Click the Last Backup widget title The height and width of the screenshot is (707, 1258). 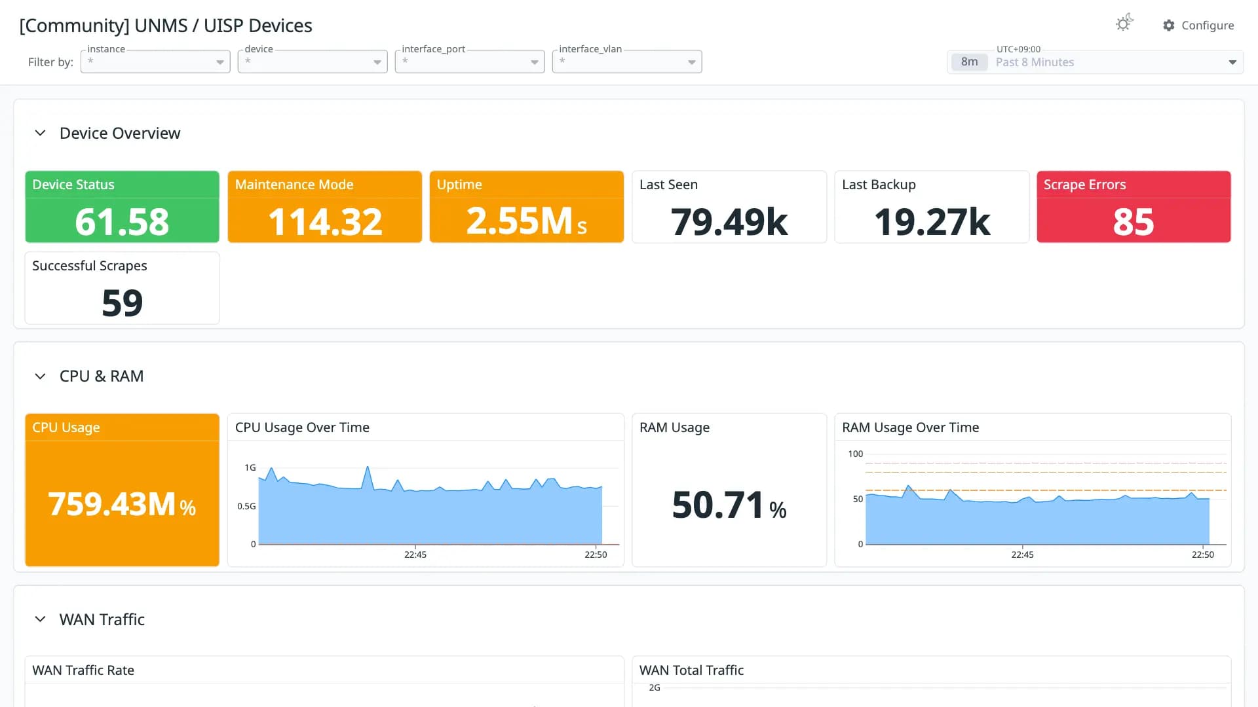click(x=879, y=185)
